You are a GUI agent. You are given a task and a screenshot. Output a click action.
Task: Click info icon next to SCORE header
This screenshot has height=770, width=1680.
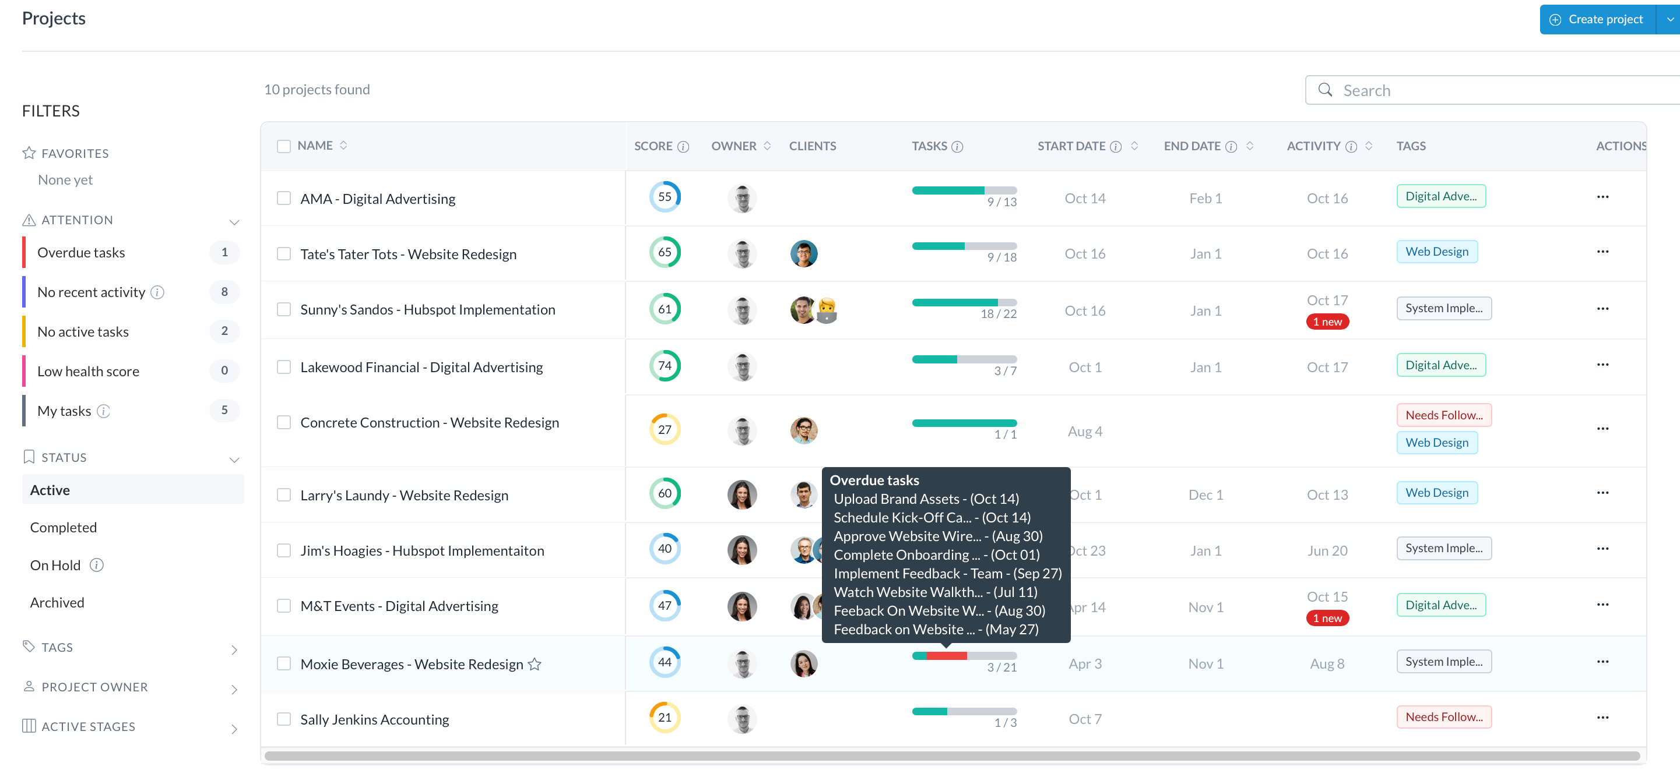683,147
